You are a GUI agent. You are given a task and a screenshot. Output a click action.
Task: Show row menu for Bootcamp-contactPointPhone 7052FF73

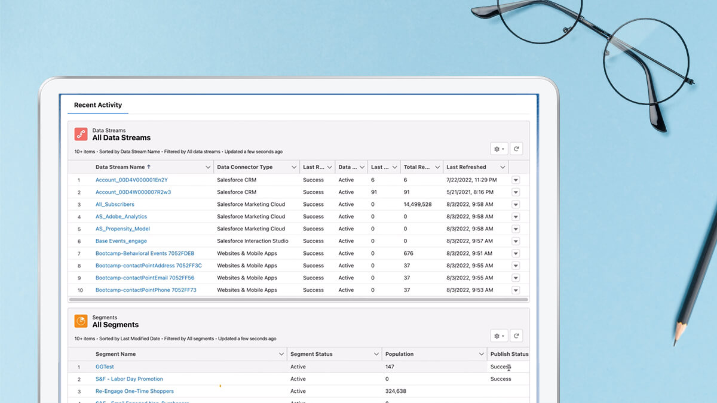click(x=516, y=290)
